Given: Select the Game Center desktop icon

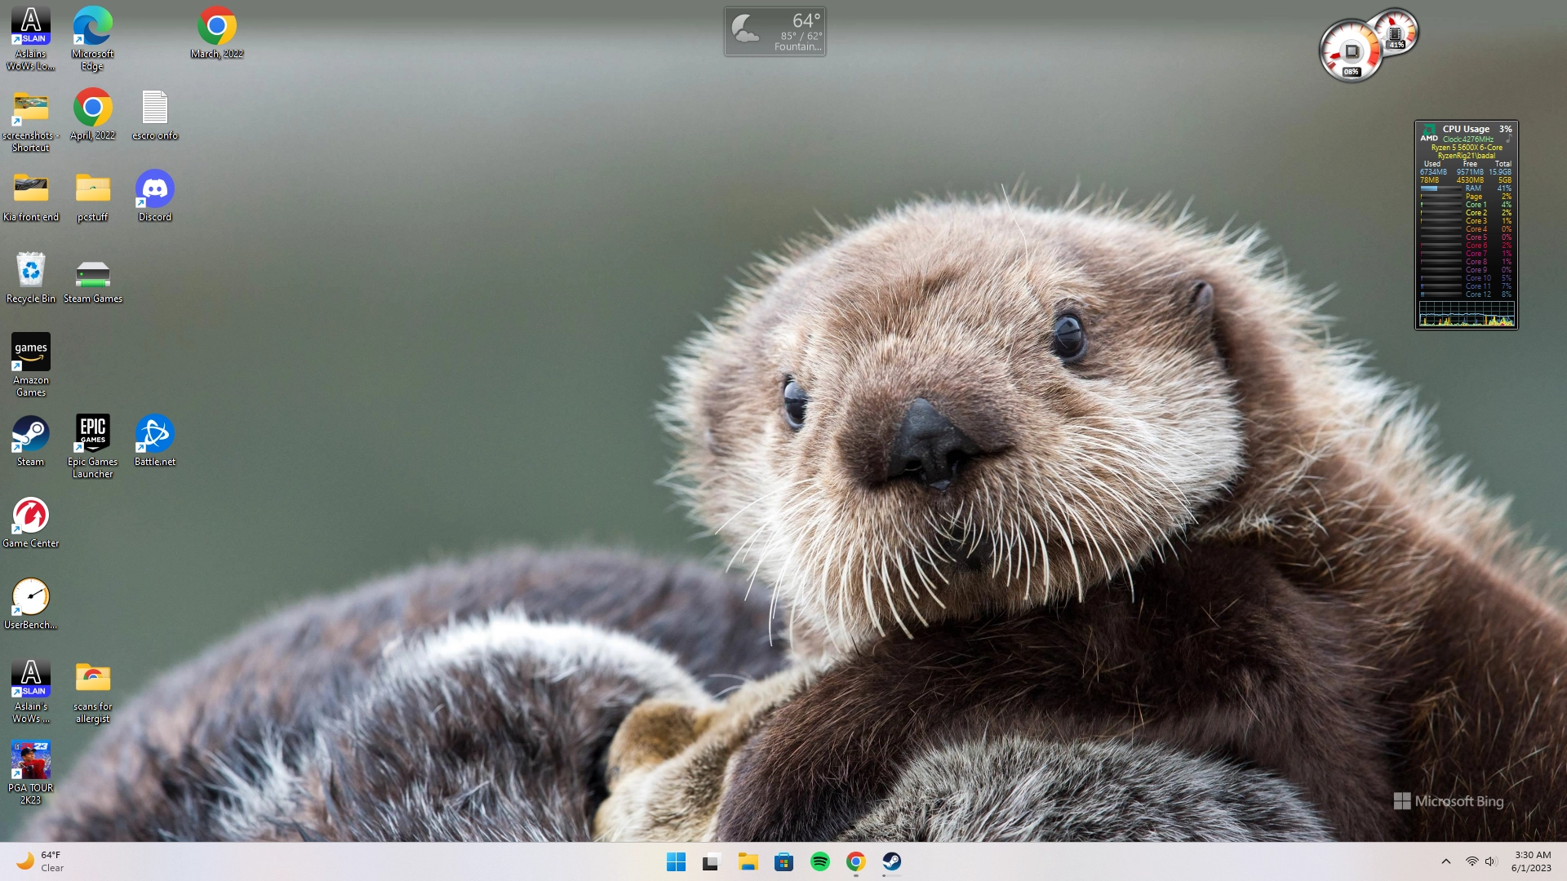Looking at the screenshot, I should click(31, 523).
